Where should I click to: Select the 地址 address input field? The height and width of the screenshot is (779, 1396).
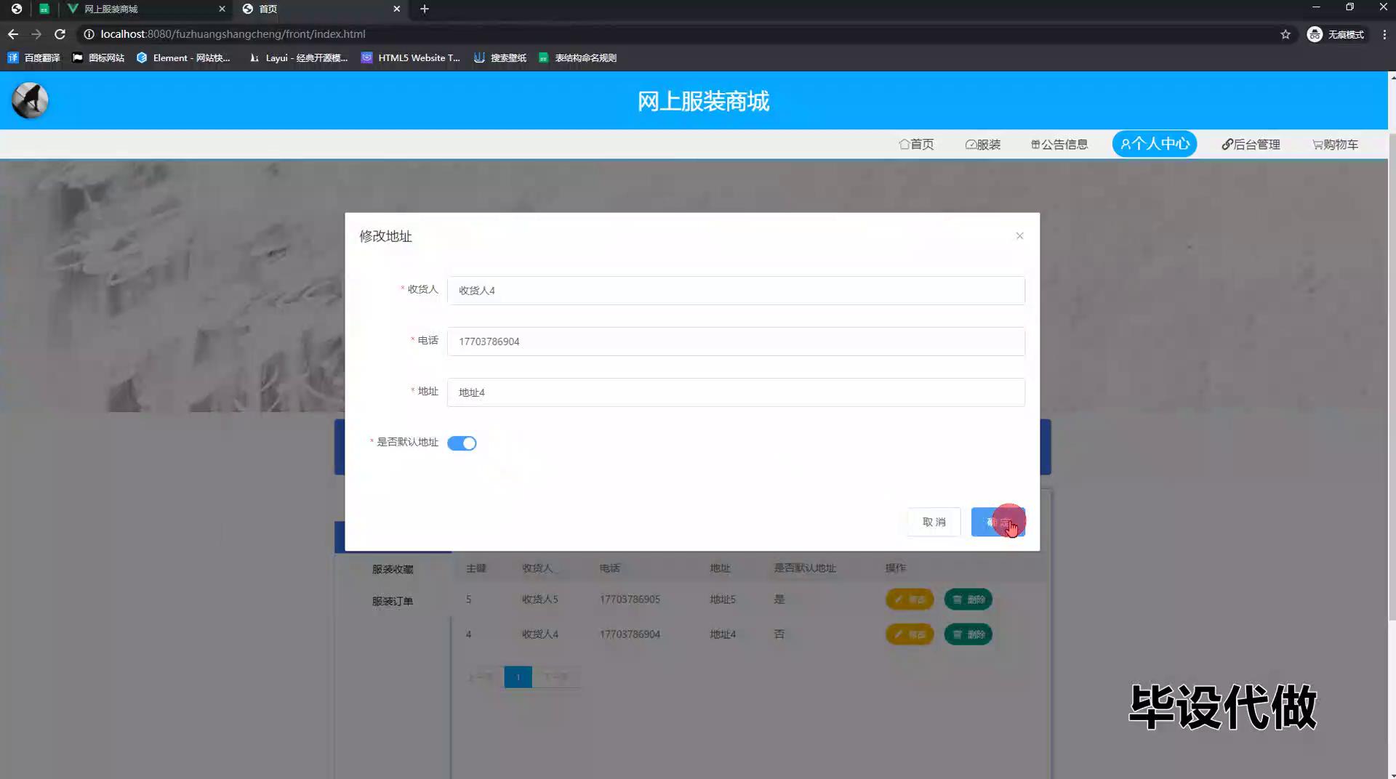(735, 392)
